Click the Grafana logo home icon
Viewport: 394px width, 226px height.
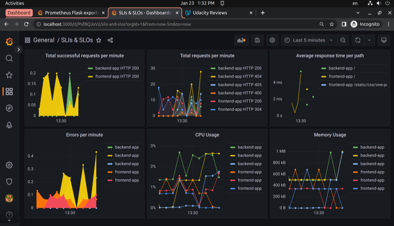pos(9,41)
